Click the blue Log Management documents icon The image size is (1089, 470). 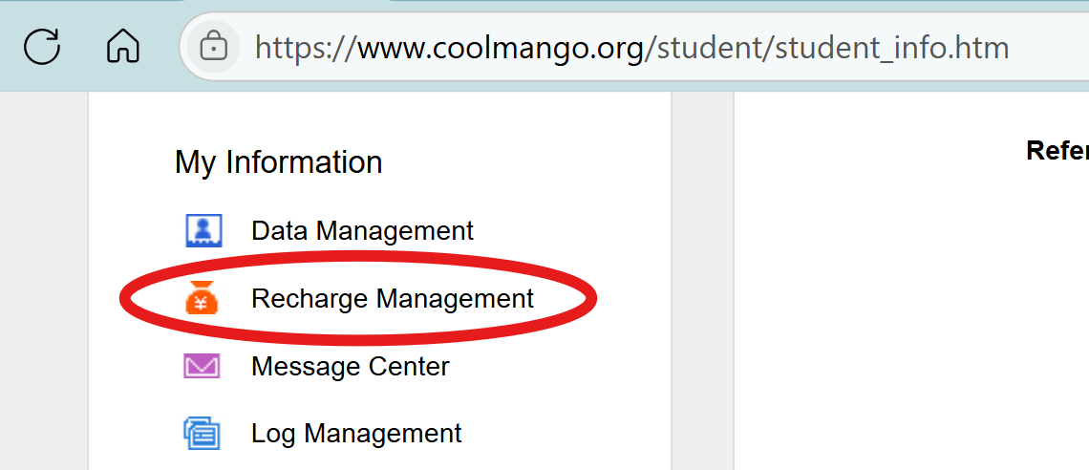203,434
